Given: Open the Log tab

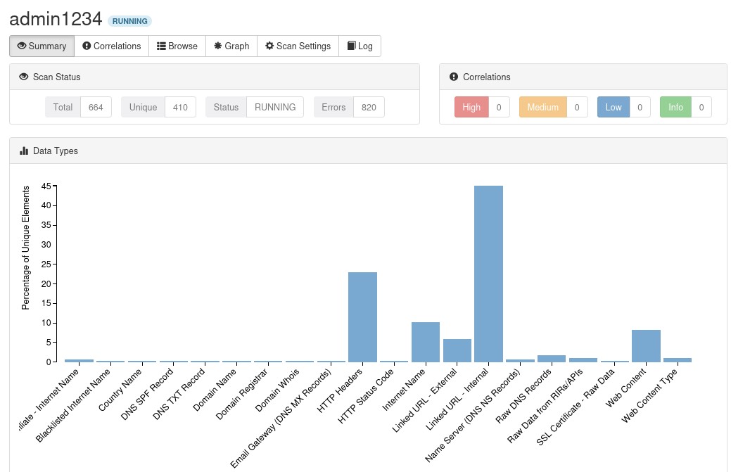Looking at the screenshot, I should (x=360, y=46).
